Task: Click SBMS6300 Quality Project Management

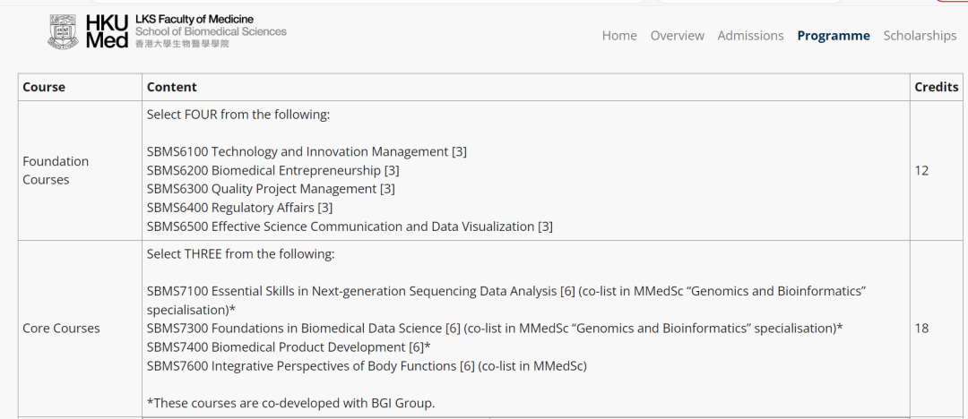Action: pos(271,189)
